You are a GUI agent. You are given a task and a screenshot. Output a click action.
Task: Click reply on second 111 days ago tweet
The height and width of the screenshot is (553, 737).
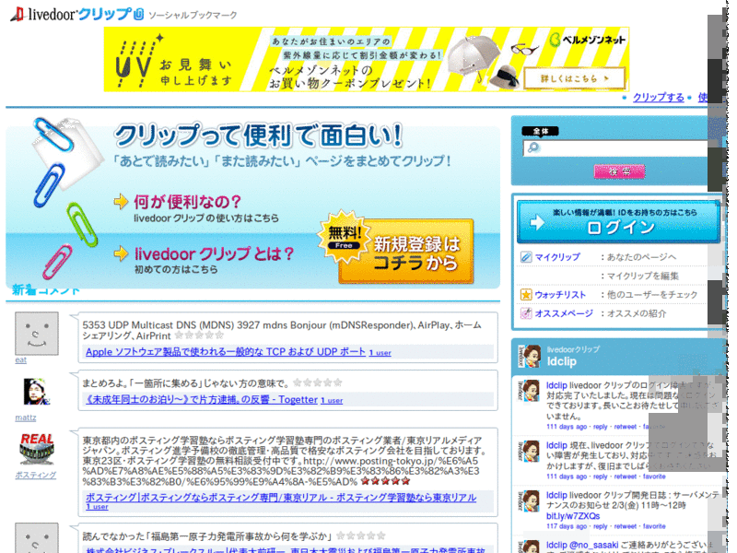[601, 477]
